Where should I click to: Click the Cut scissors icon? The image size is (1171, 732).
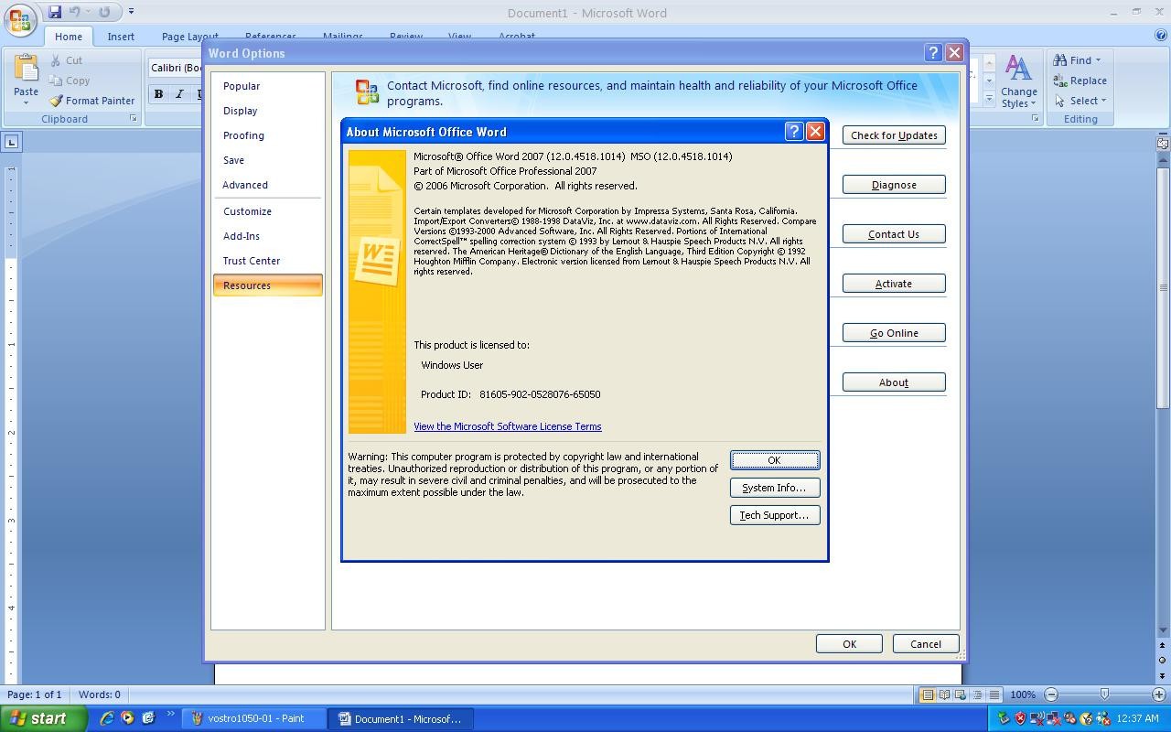pyautogui.click(x=56, y=60)
